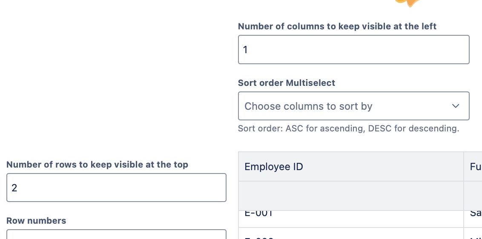Click the 'Row numbers' label
Screen dimensions: 482x239
click(x=36, y=221)
